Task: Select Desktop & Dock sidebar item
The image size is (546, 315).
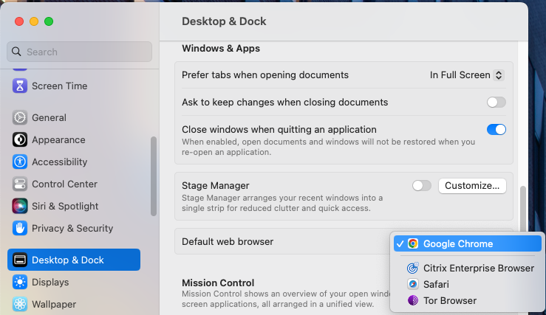Action: pyautogui.click(x=74, y=260)
